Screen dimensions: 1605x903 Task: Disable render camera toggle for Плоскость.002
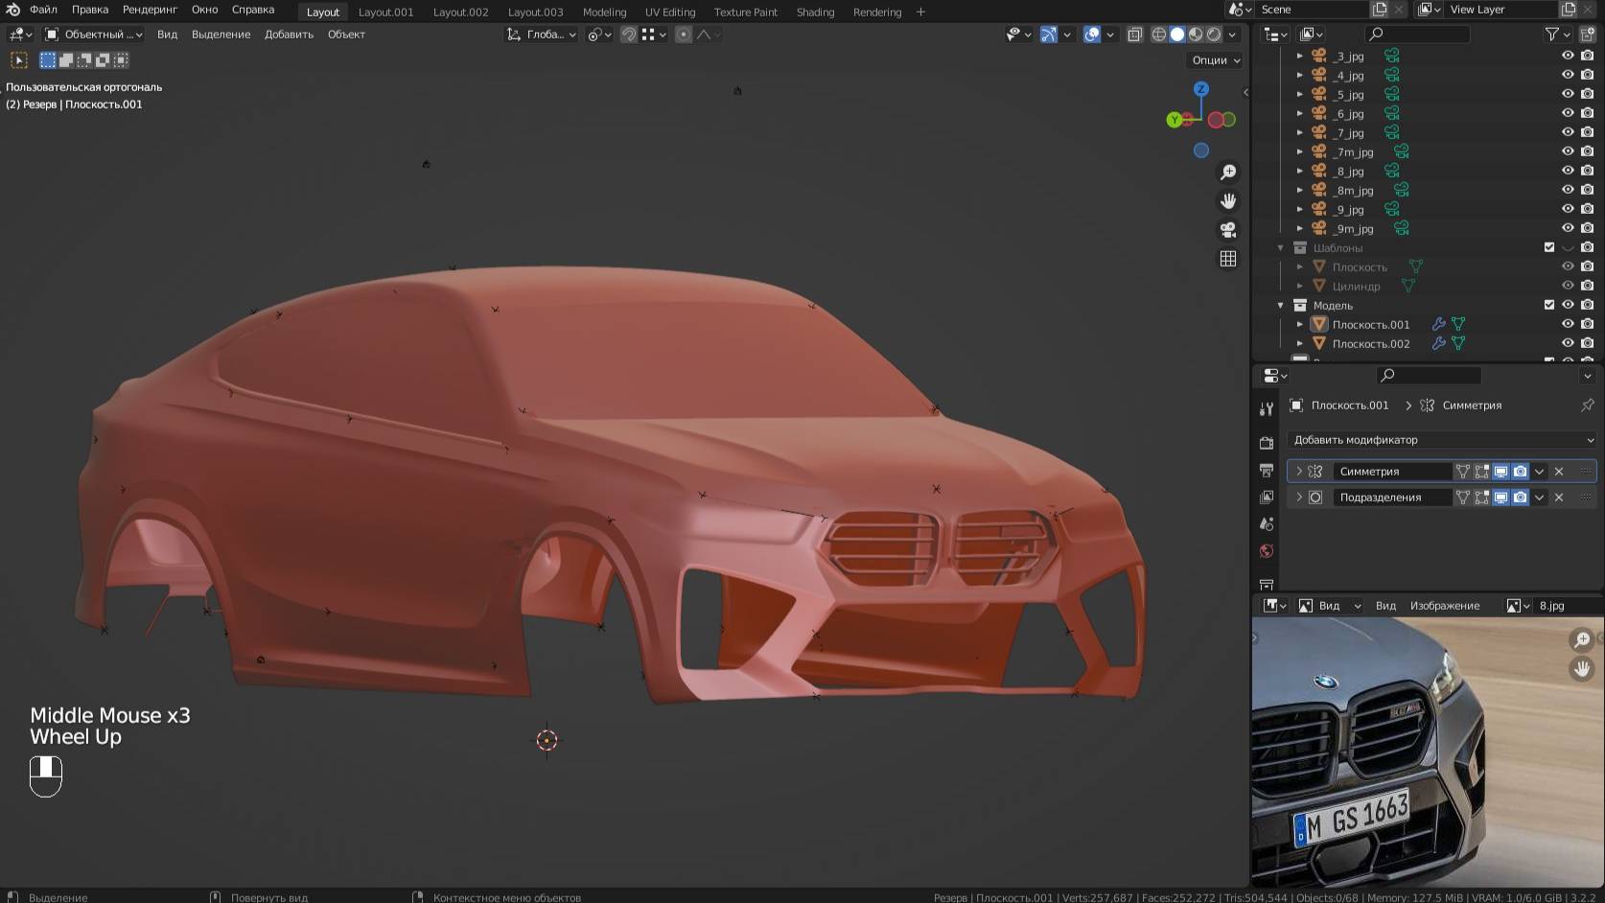click(1587, 343)
